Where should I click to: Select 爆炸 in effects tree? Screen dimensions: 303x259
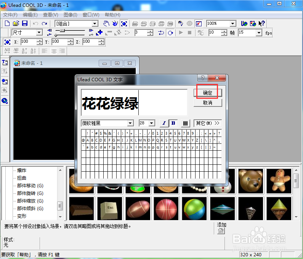point(22,171)
